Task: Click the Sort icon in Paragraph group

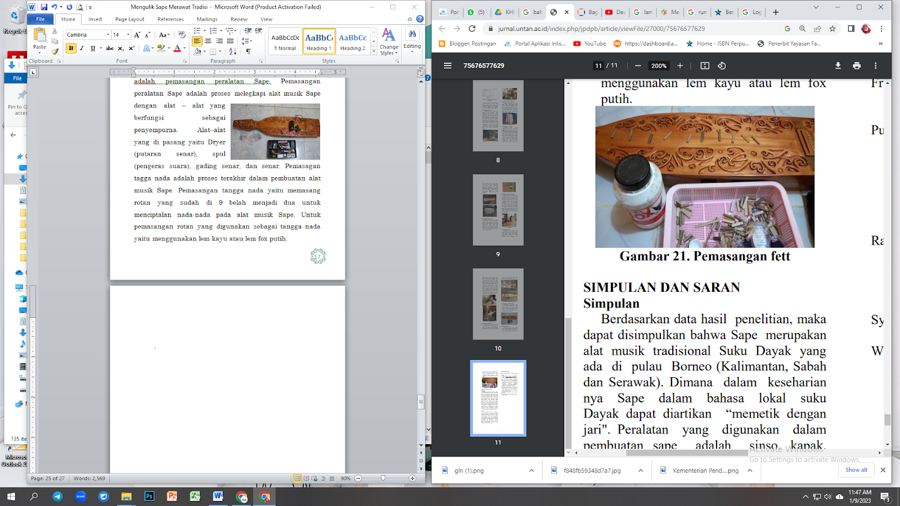Action: [232, 51]
